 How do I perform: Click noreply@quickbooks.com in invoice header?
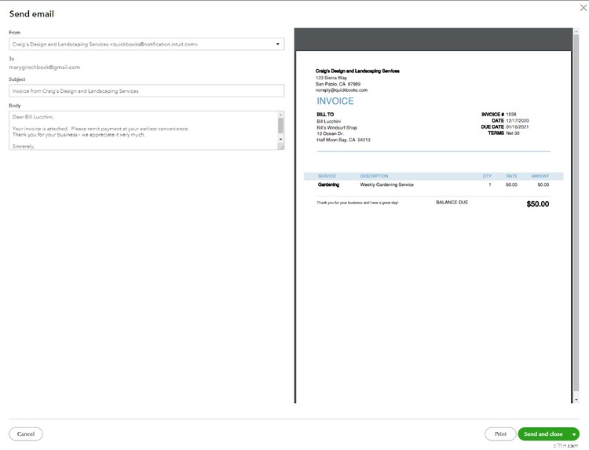coord(342,90)
